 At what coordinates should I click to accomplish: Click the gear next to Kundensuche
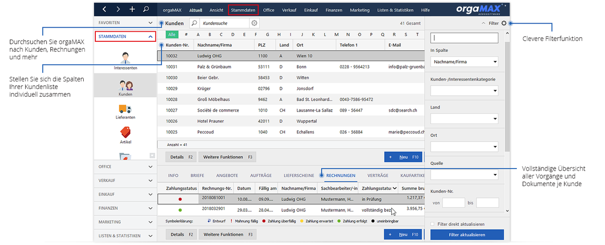pyautogui.click(x=254, y=23)
